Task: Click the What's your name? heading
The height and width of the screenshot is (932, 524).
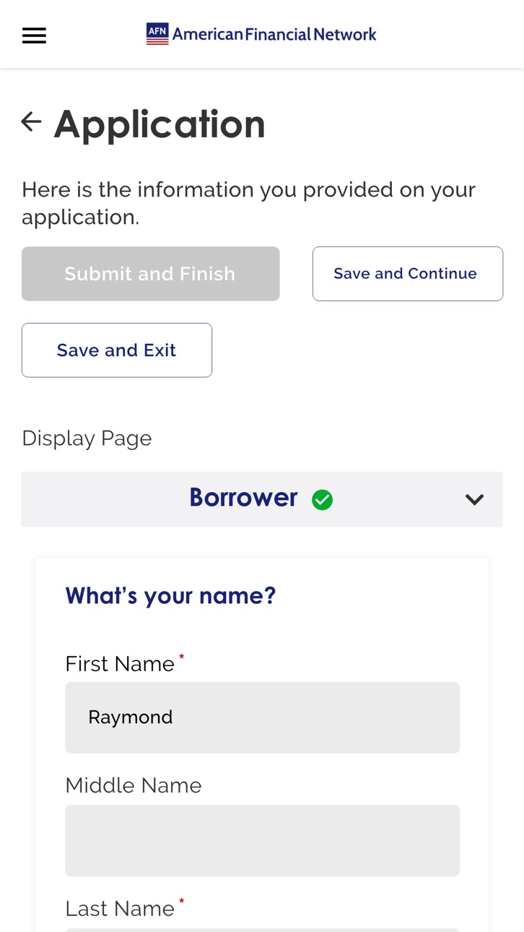Action: pos(170,595)
